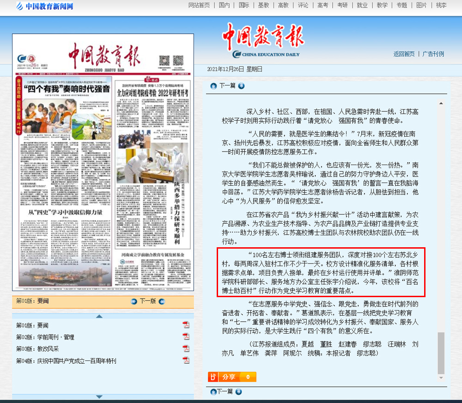The height and width of the screenshot is (403, 462).
Task: Click the PDF icon for 第04版 特刊
Action: tap(186, 361)
